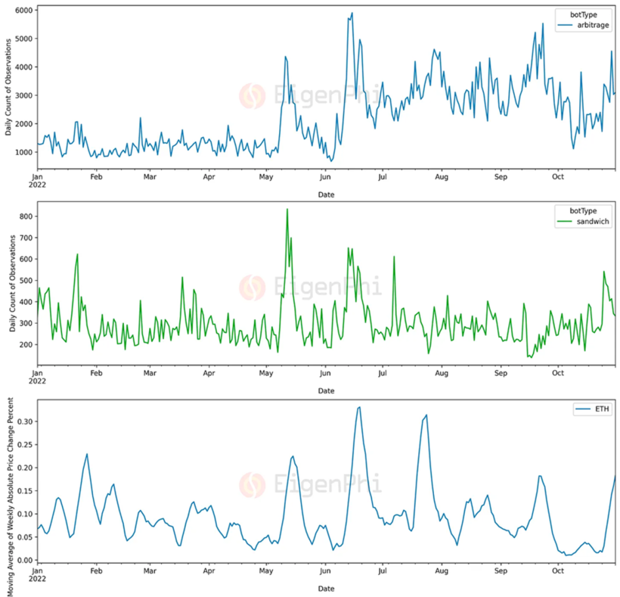Image resolution: width=620 pixels, height=597 pixels.
Task: Click the EigenPhi logo in the ETH chart
Action: (x=252, y=484)
